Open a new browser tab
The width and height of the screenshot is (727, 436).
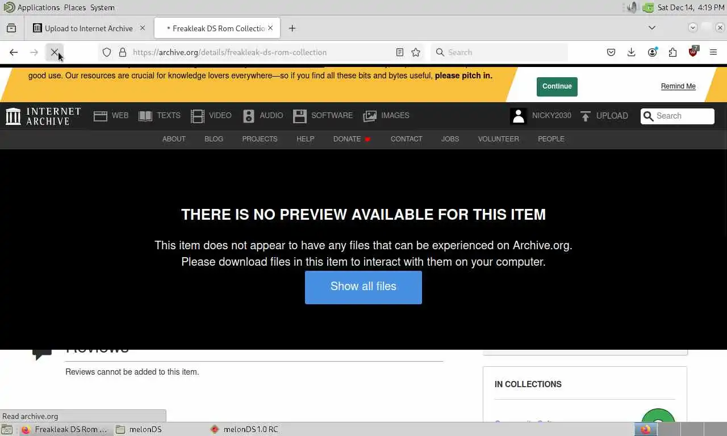[x=292, y=28]
